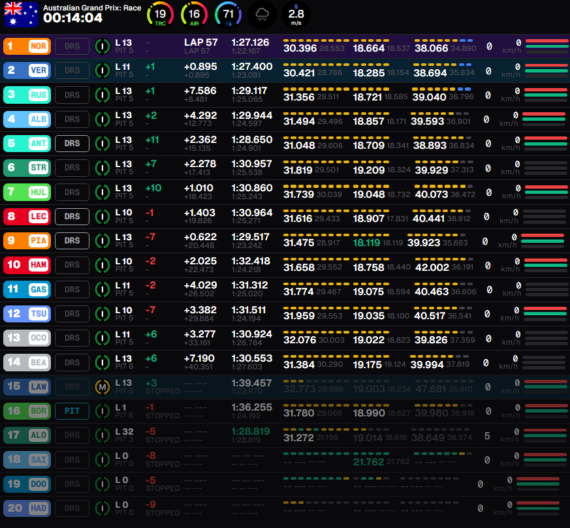Click BOR intermediate tyre icon
The width and height of the screenshot is (570, 528).
pos(102,411)
